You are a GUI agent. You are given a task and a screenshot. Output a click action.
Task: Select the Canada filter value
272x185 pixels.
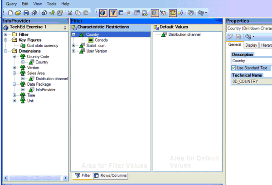click(x=101, y=40)
